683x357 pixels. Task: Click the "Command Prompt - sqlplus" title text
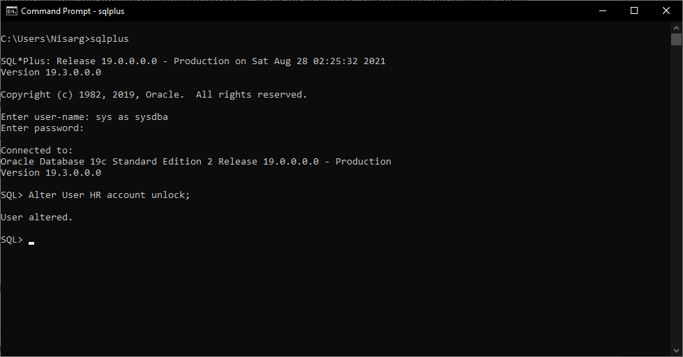tap(73, 11)
